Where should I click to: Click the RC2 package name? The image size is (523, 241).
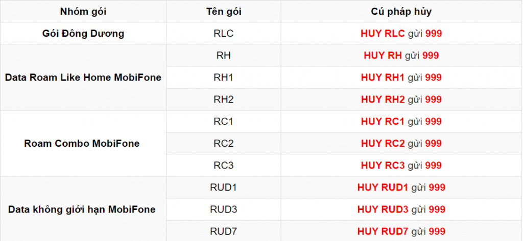pyautogui.click(x=224, y=143)
